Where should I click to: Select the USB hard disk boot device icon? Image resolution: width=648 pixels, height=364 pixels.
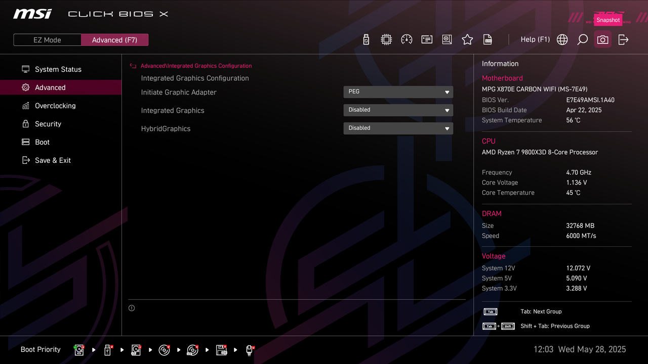click(136, 350)
